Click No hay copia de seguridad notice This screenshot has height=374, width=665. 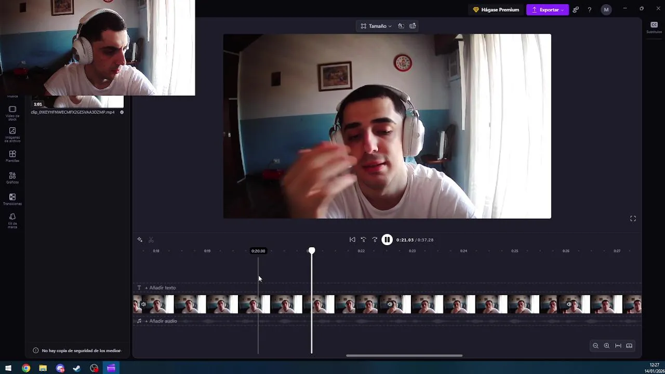tap(77, 351)
